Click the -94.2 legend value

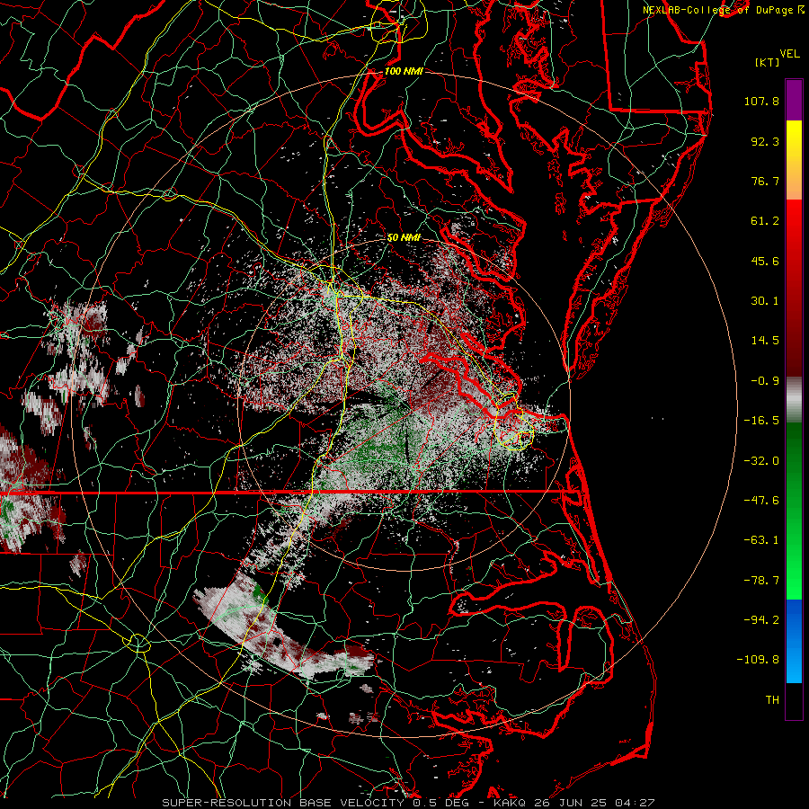tap(761, 620)
